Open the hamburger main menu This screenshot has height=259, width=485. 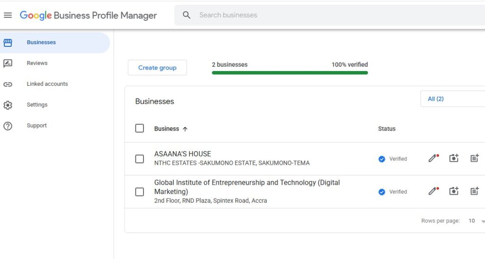click(8, 15)
